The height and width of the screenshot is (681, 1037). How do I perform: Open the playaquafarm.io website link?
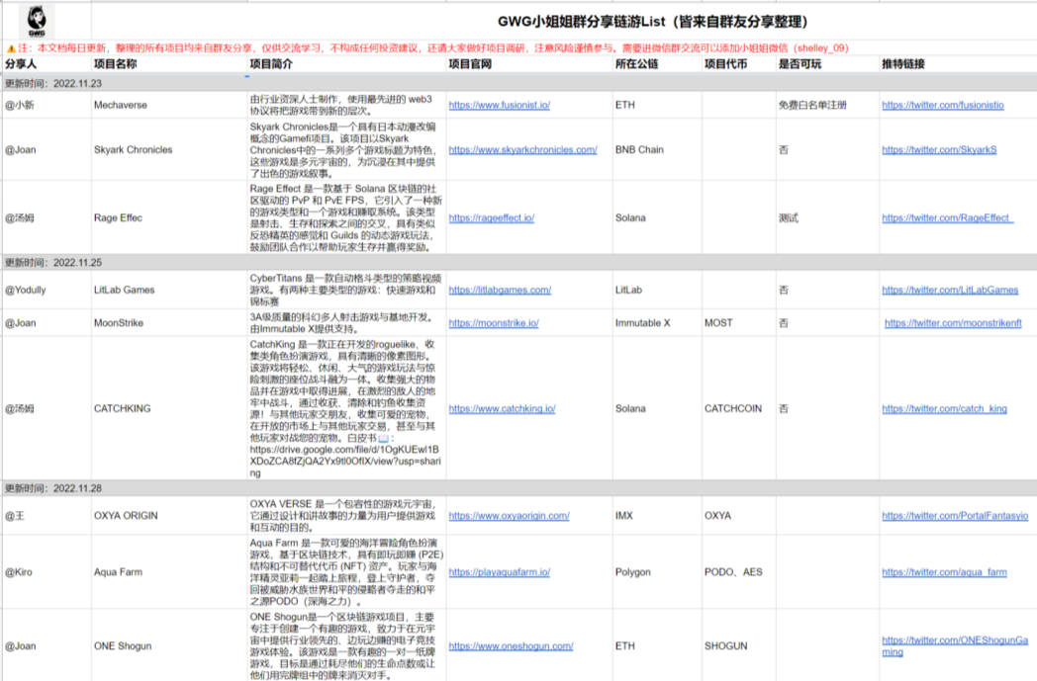pyautogui.click(x=500, y=572)
